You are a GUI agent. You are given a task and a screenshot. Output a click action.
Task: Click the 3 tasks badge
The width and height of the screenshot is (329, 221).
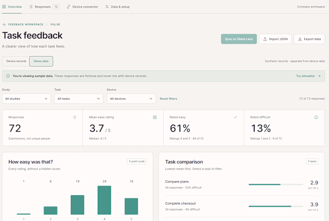tap(312, 161)
